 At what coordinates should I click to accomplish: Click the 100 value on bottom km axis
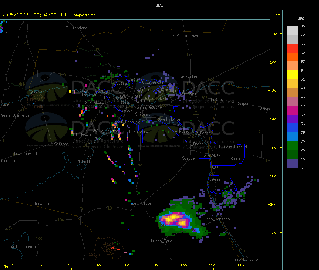(184, 265)
